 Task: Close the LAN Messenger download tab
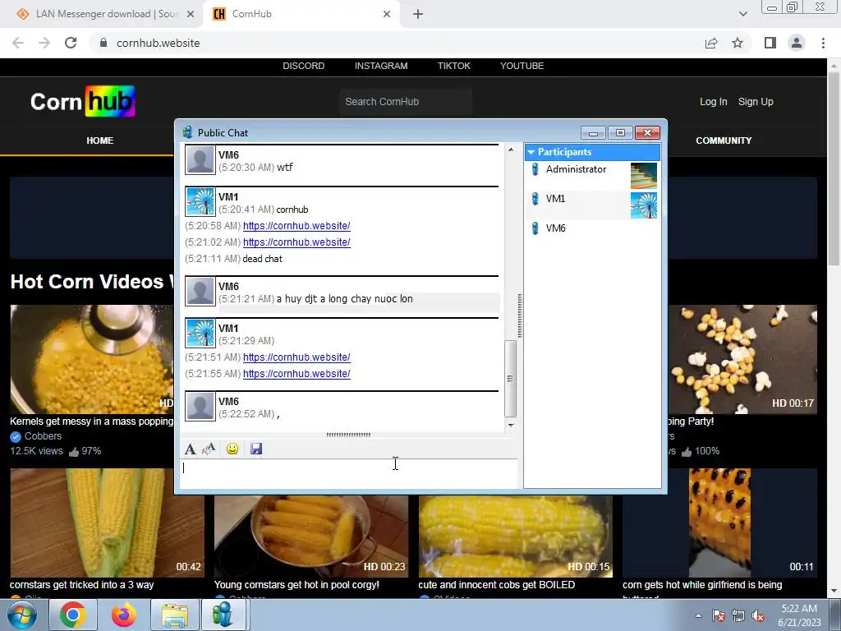point(190,15)
